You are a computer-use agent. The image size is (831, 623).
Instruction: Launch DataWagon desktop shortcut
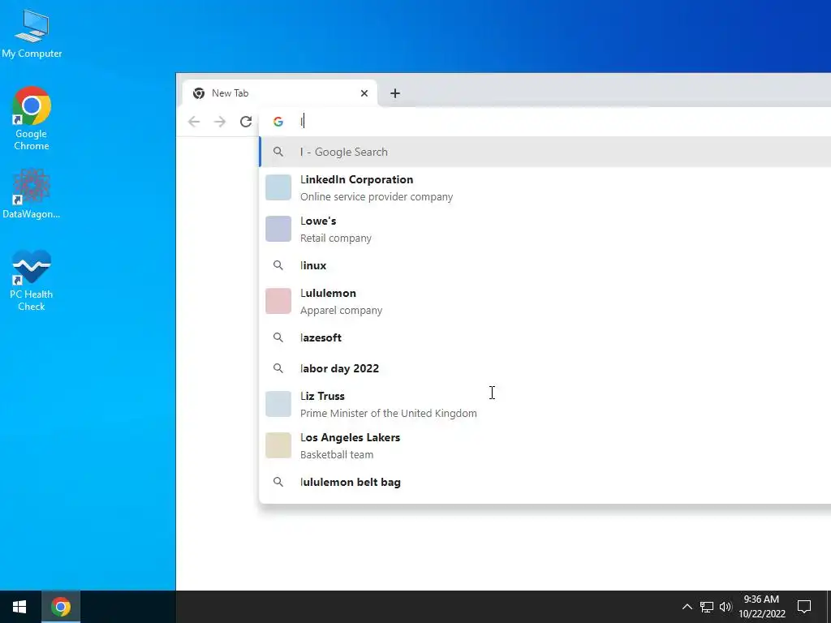tap(32, 193)
